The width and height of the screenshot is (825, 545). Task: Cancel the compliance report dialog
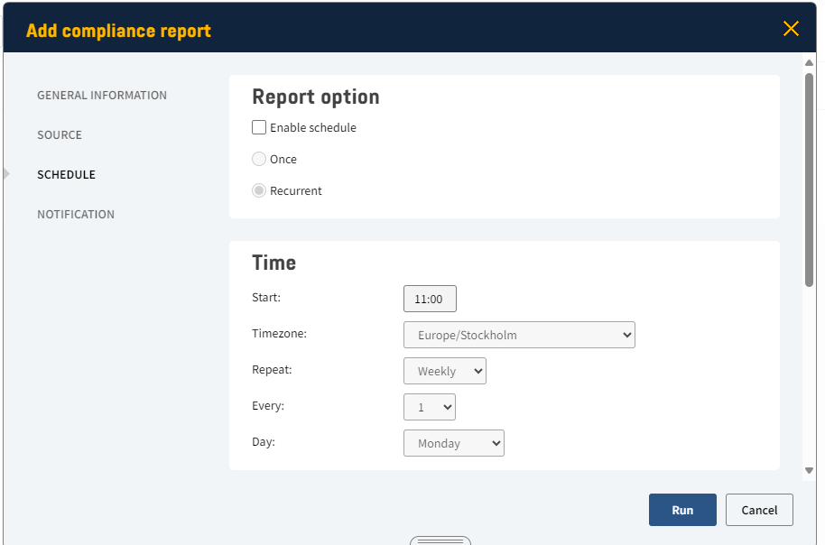[x=758, y=510]
